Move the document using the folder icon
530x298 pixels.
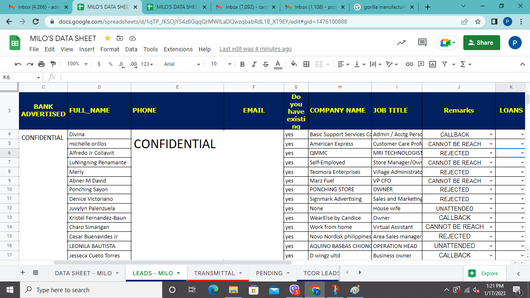(120, 38)
